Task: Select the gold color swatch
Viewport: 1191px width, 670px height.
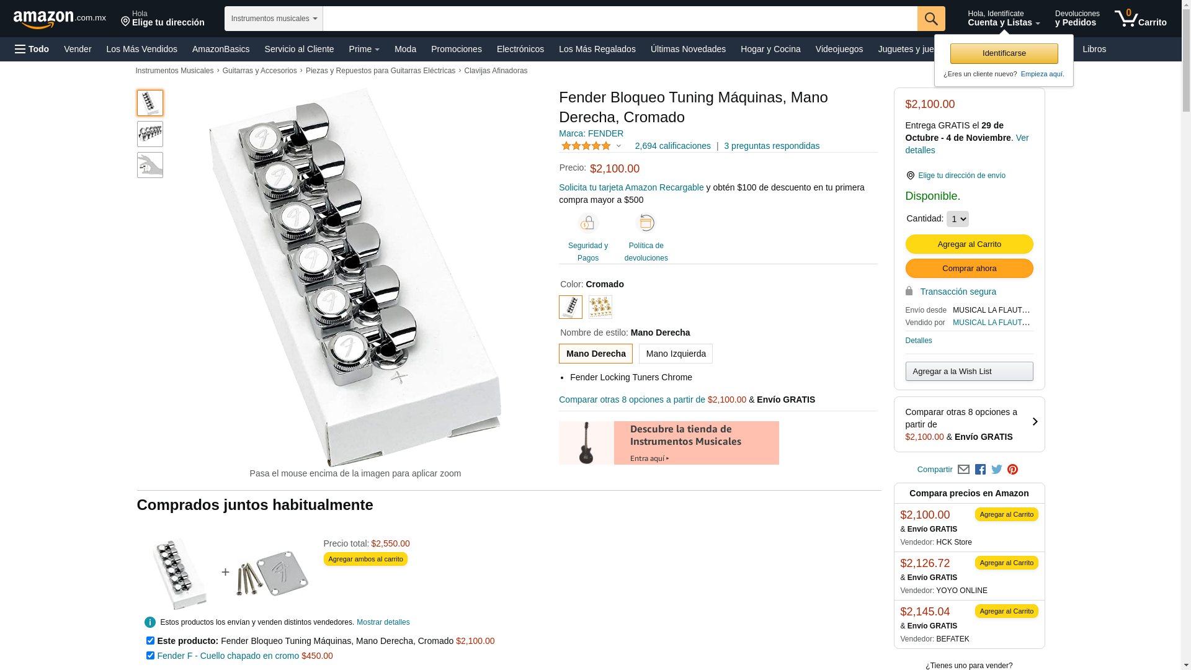Action: [600, 307]
